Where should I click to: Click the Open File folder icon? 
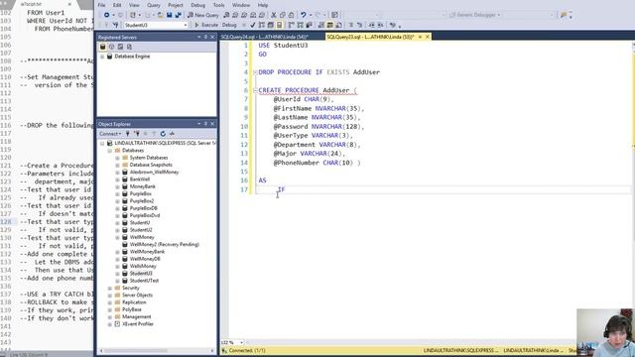(x=161, y=15)
